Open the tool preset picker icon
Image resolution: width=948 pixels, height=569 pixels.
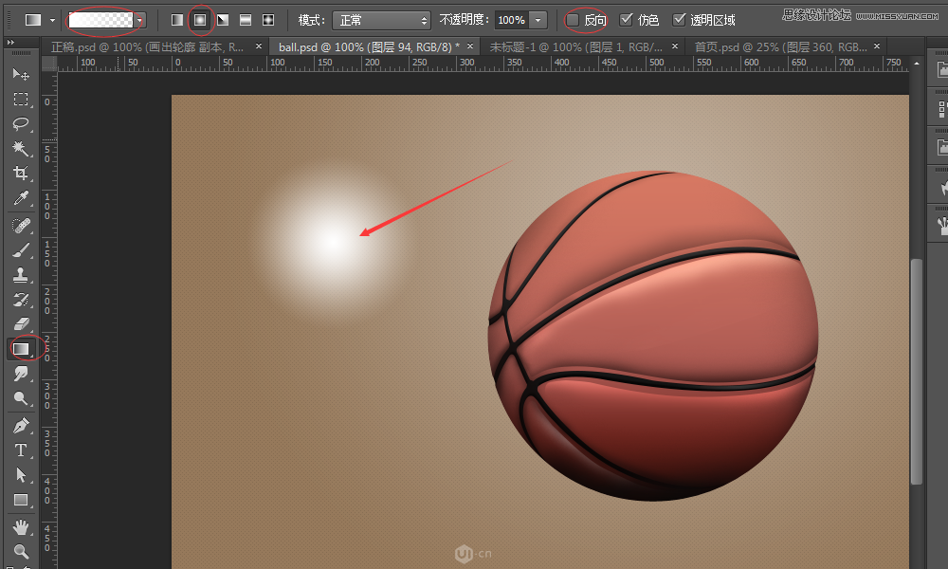pos(32,20)
